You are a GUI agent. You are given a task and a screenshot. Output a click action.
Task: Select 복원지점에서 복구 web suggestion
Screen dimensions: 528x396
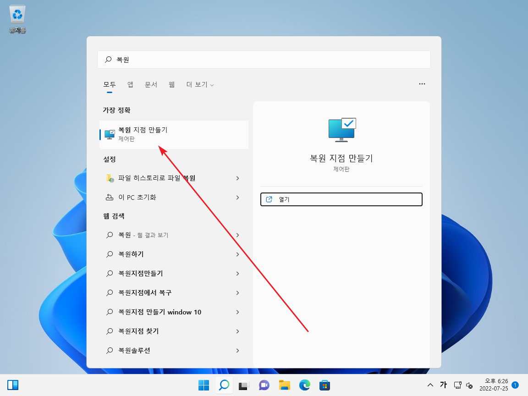(x=174, y=292)
